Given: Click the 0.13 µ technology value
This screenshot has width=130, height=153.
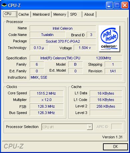Looking at the screenshot, I should [x=39, y=48].
